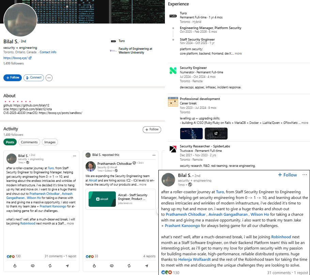Click the Numerator company logo
The image size is (310, 275).
coord(173,70)
